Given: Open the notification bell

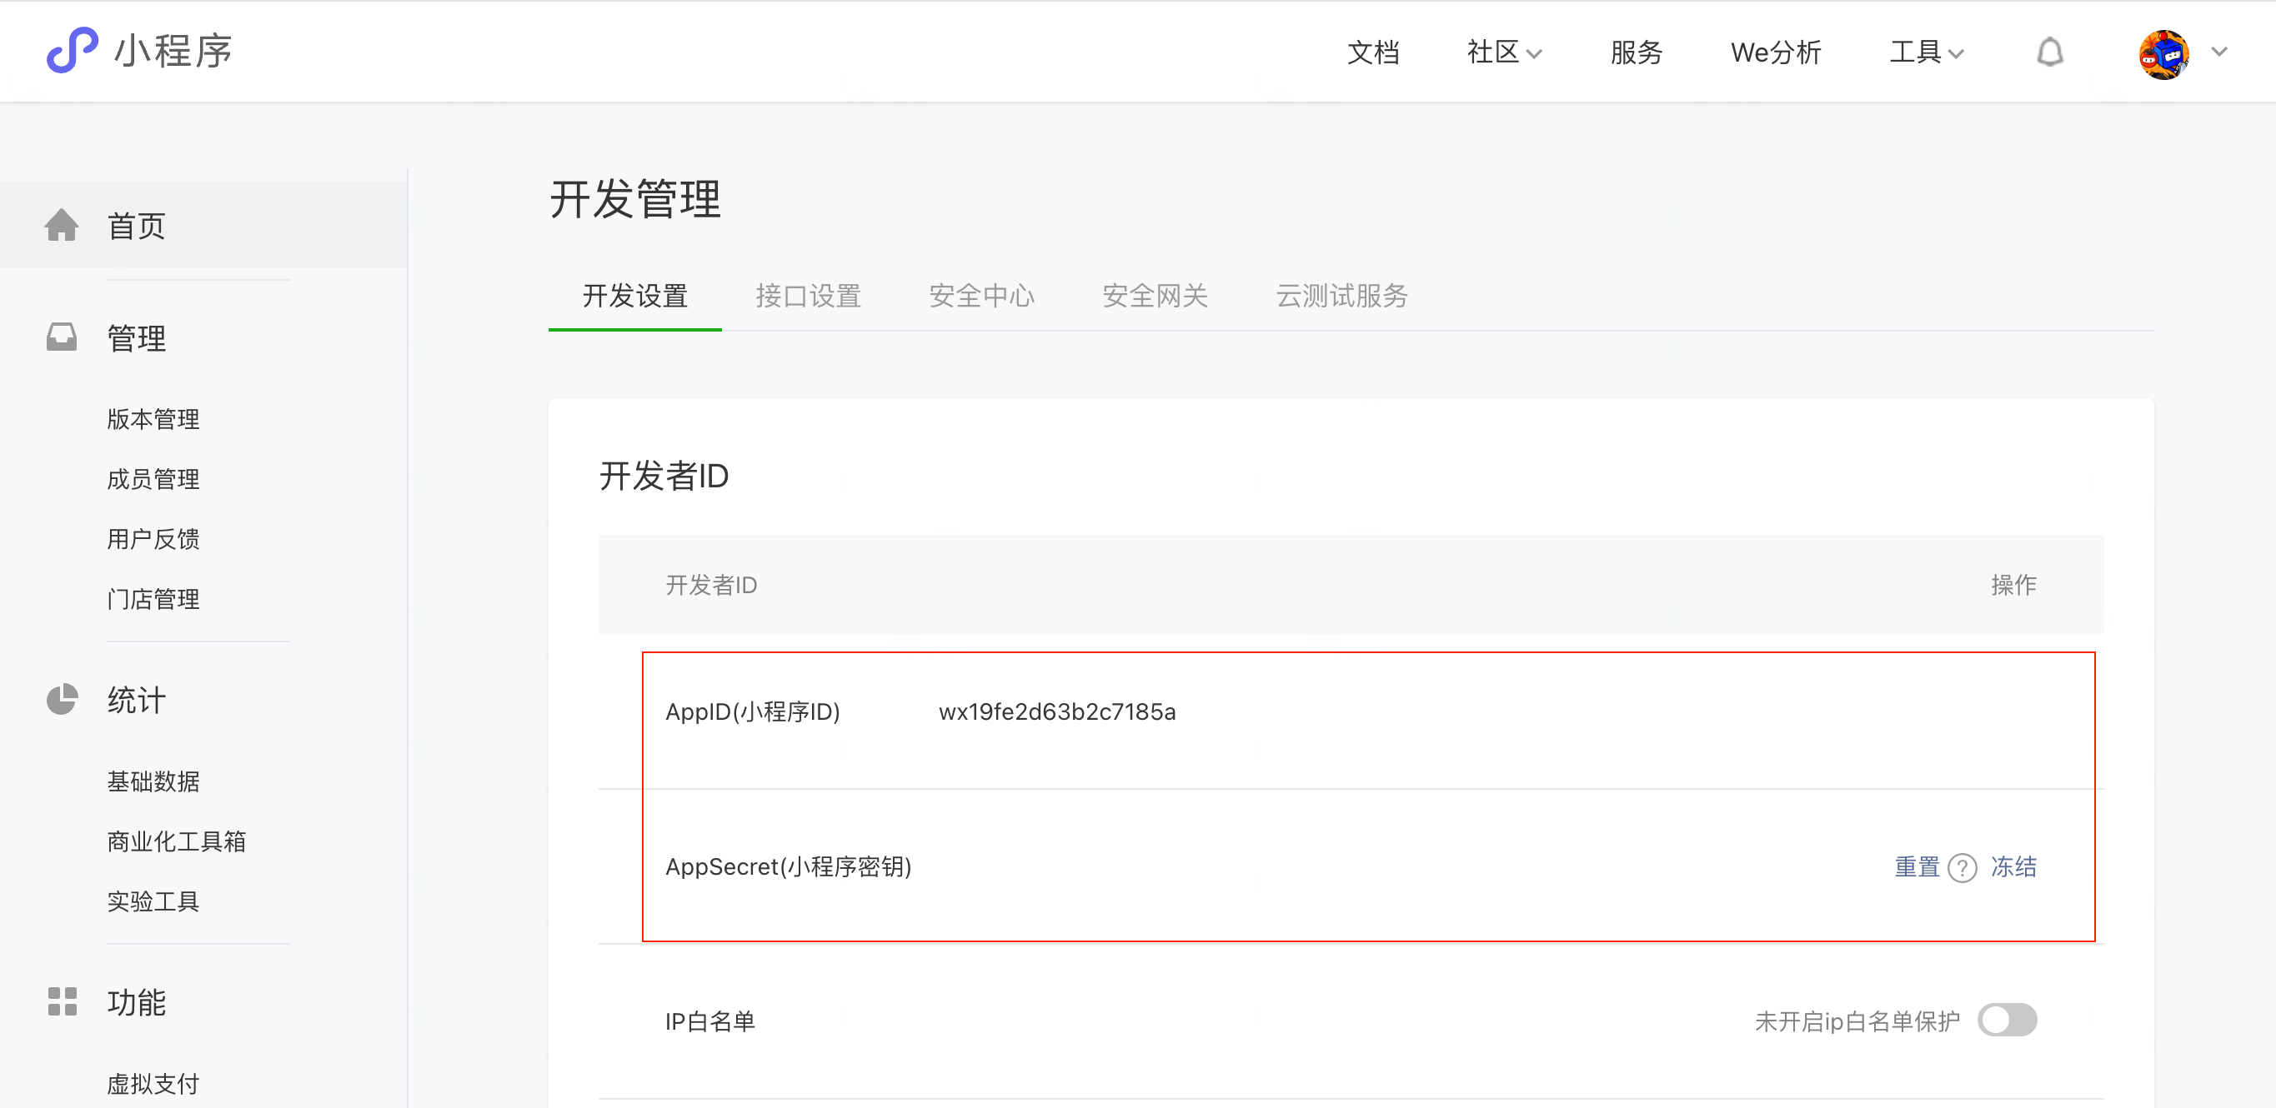Looking at the screenshot, I should (x=2050, y=52).
